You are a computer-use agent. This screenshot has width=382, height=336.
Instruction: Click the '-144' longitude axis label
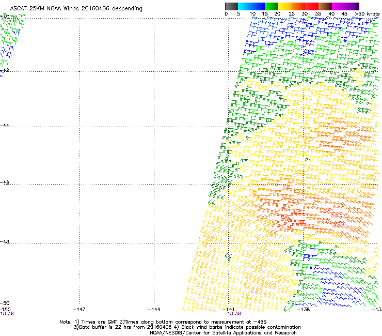(x=154, y=310)
